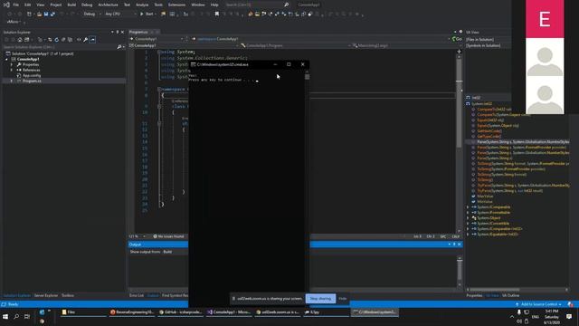Viewport: 579px width, 326px height.
Task: Click Add to Source Control
Action: (539, 304)
